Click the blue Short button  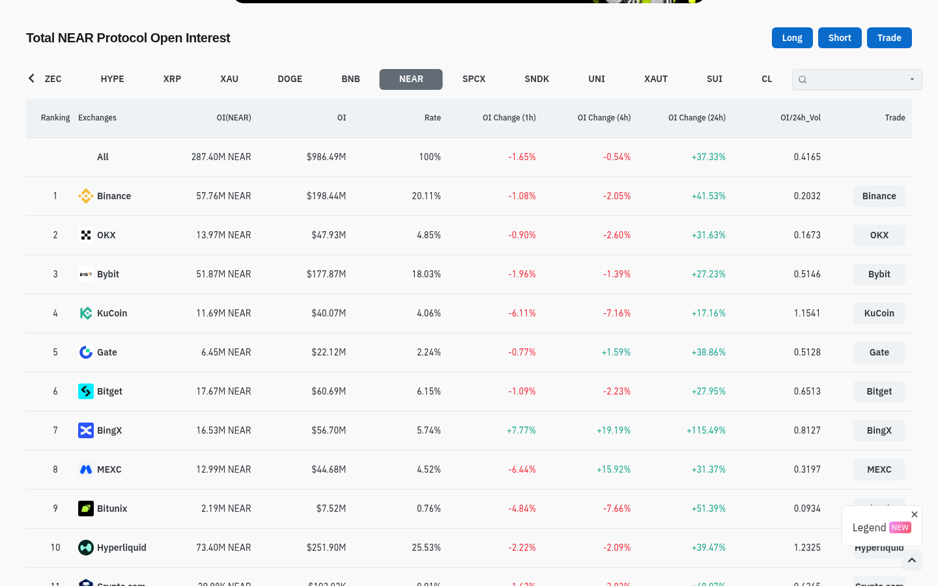point(840,38)
